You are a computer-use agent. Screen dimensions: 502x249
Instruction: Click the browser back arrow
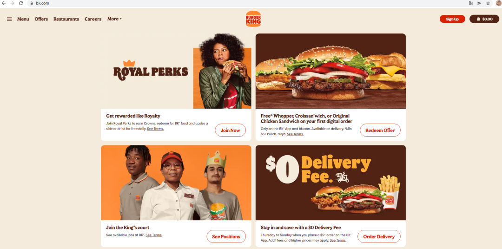[4, 3]
